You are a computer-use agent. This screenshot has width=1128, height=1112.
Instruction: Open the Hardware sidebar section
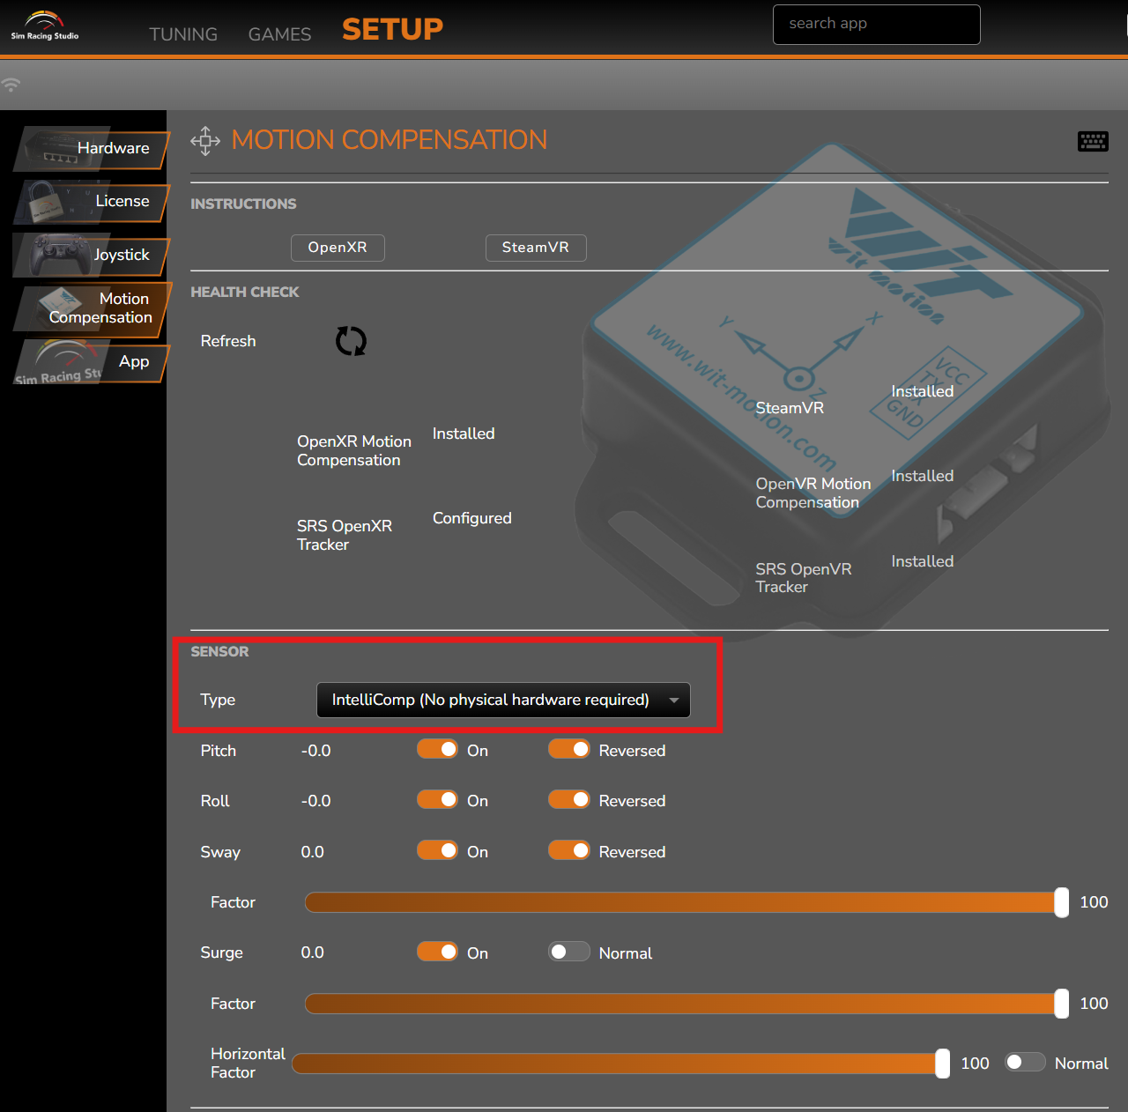pos(92,148)
